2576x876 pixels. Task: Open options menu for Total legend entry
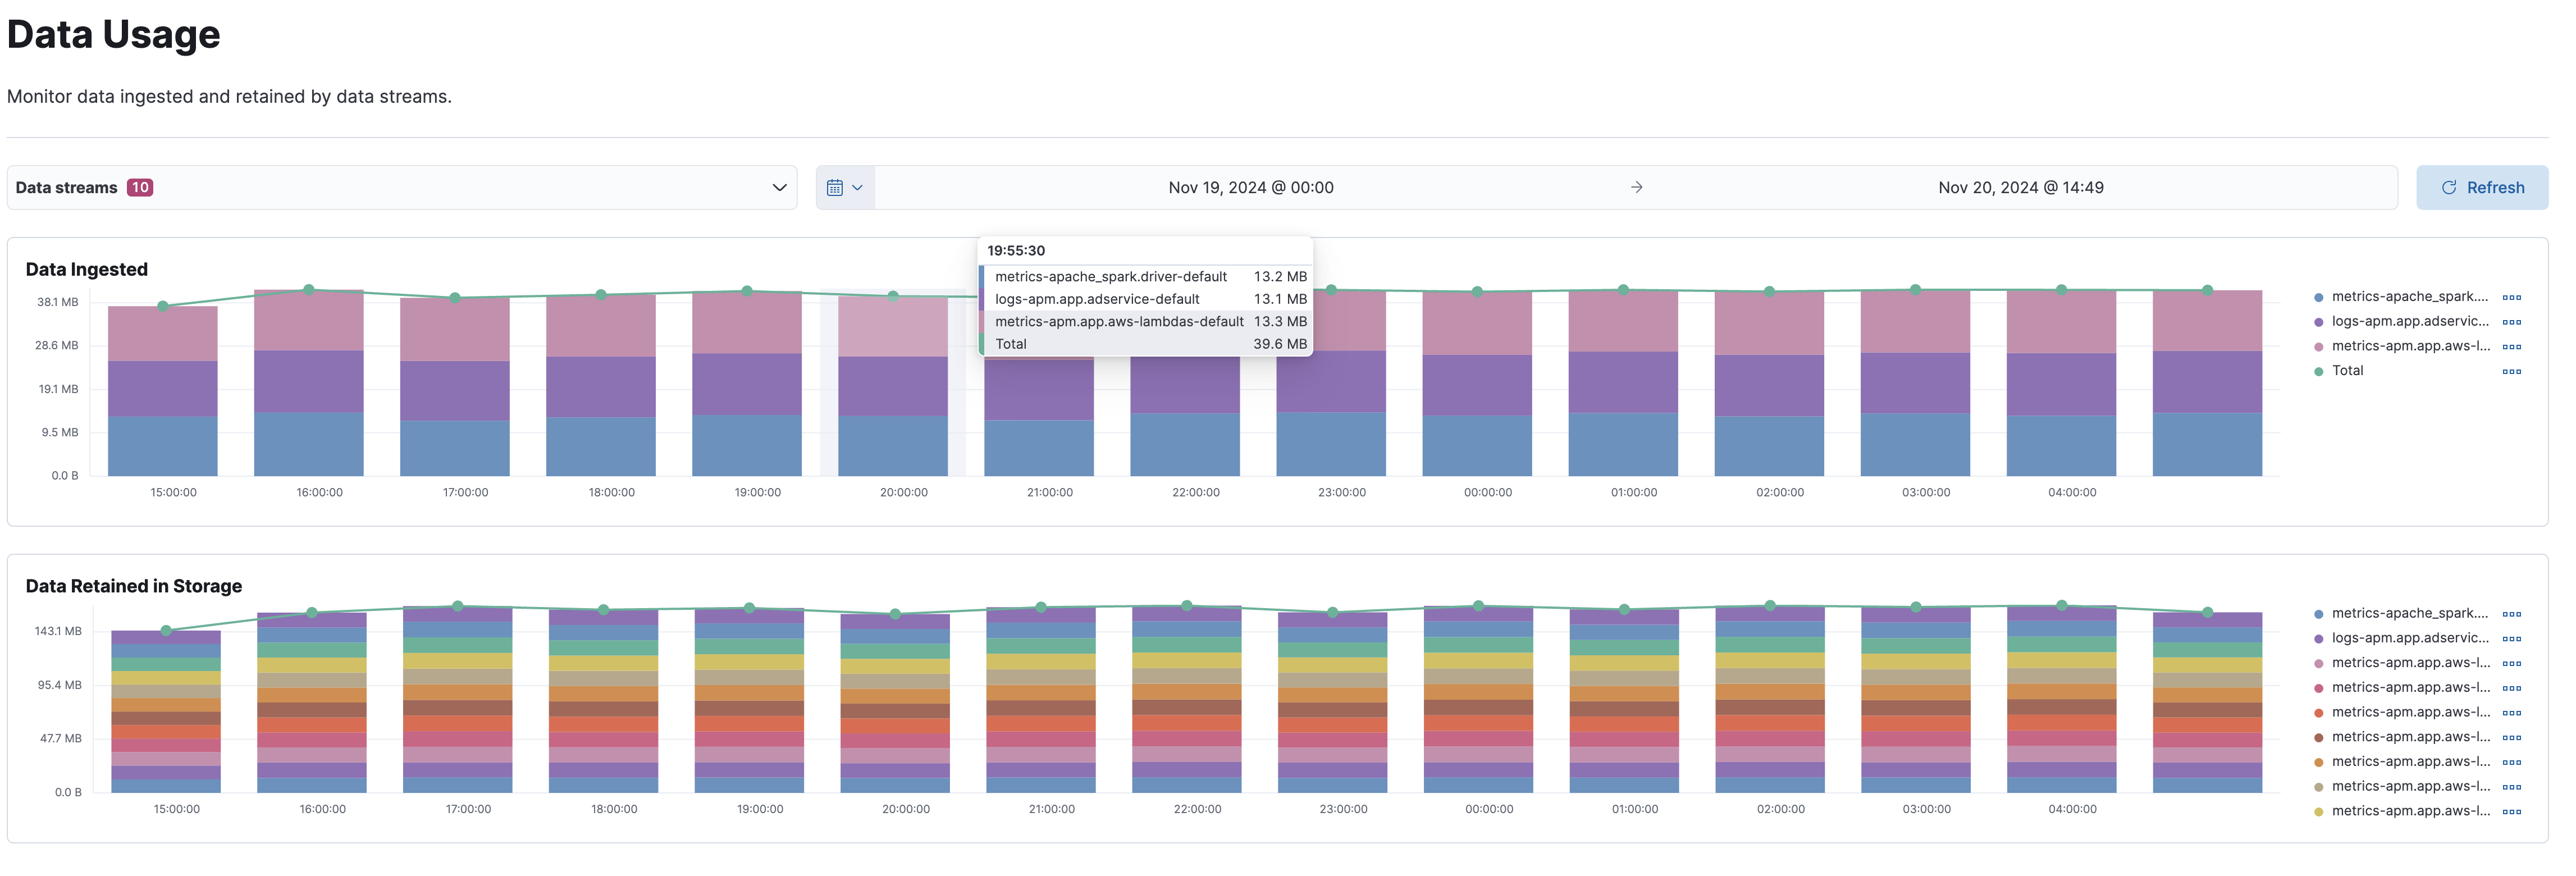2511,371
